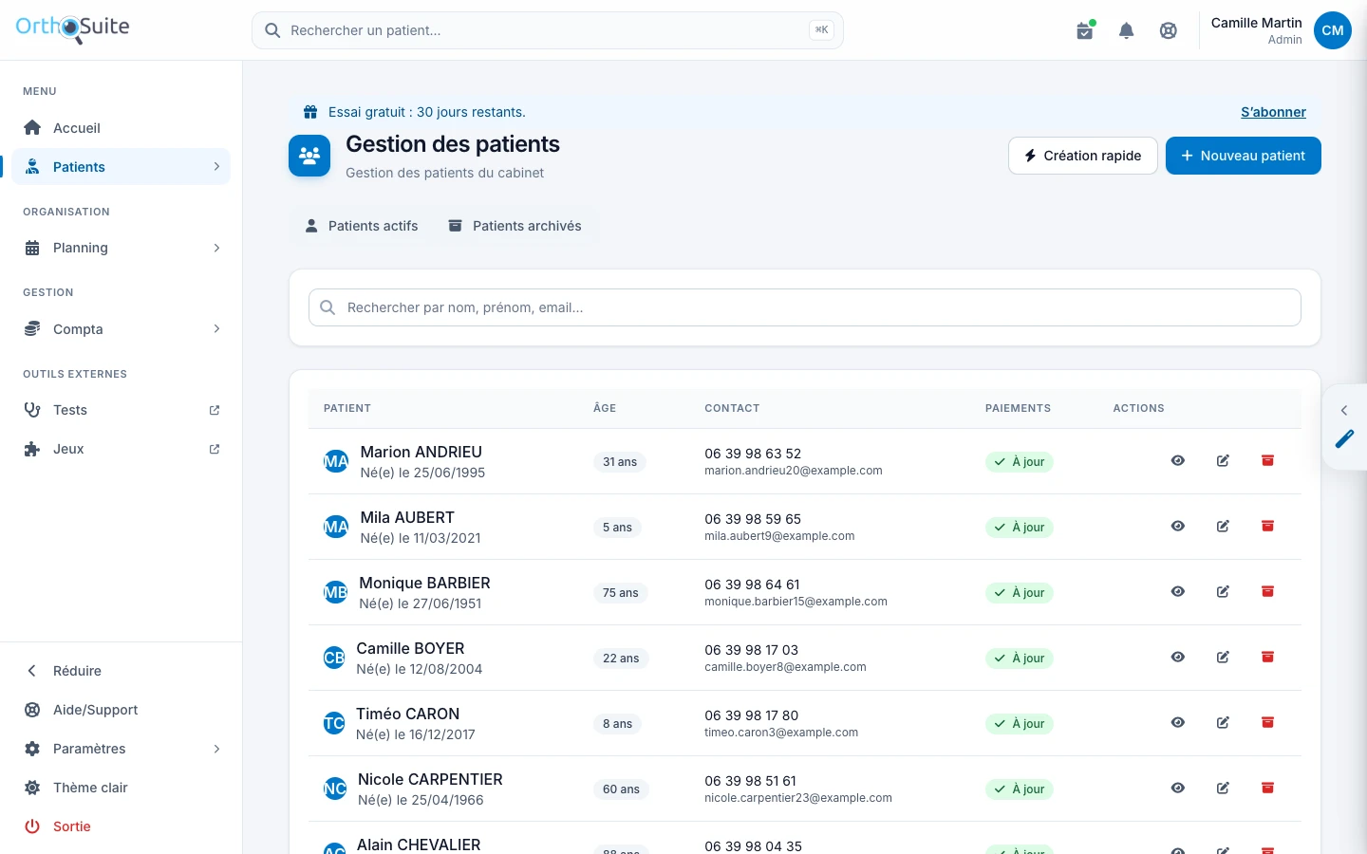Focus the Rechercher un patient field
The width and height of the screenshot is (1367, 854).
coord(548,30)
